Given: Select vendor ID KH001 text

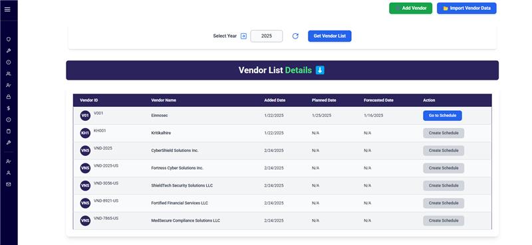Looking at the screenshot, I should pyautogui.click(x=100, y=131).
